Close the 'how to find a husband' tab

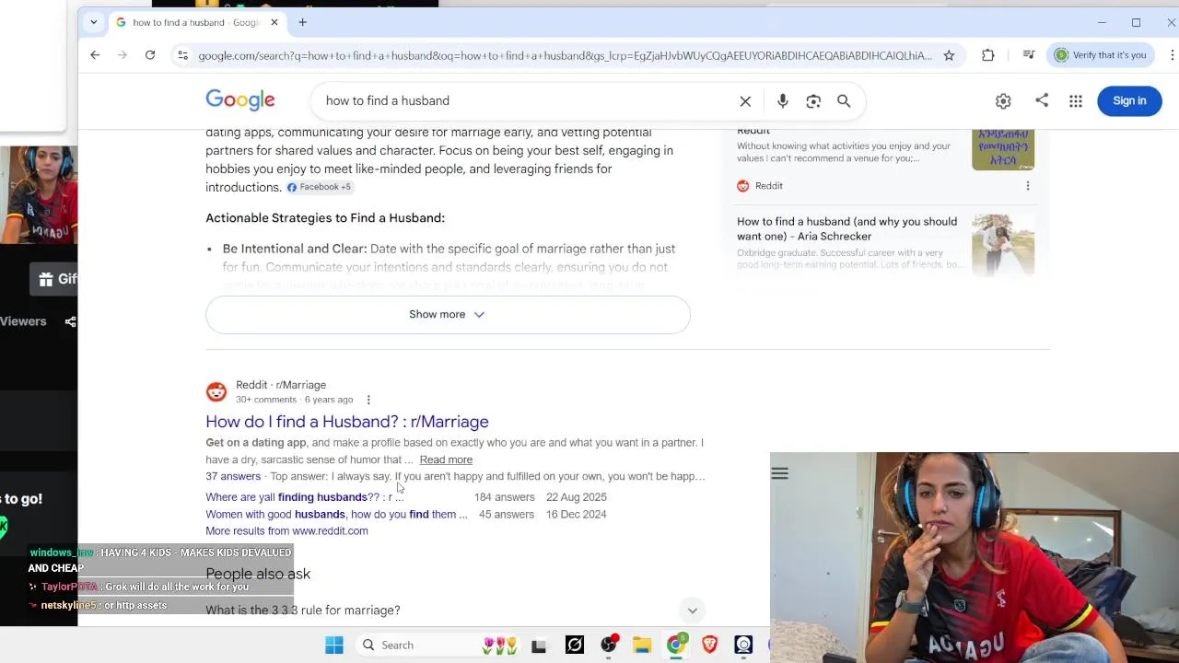point(274,22)
